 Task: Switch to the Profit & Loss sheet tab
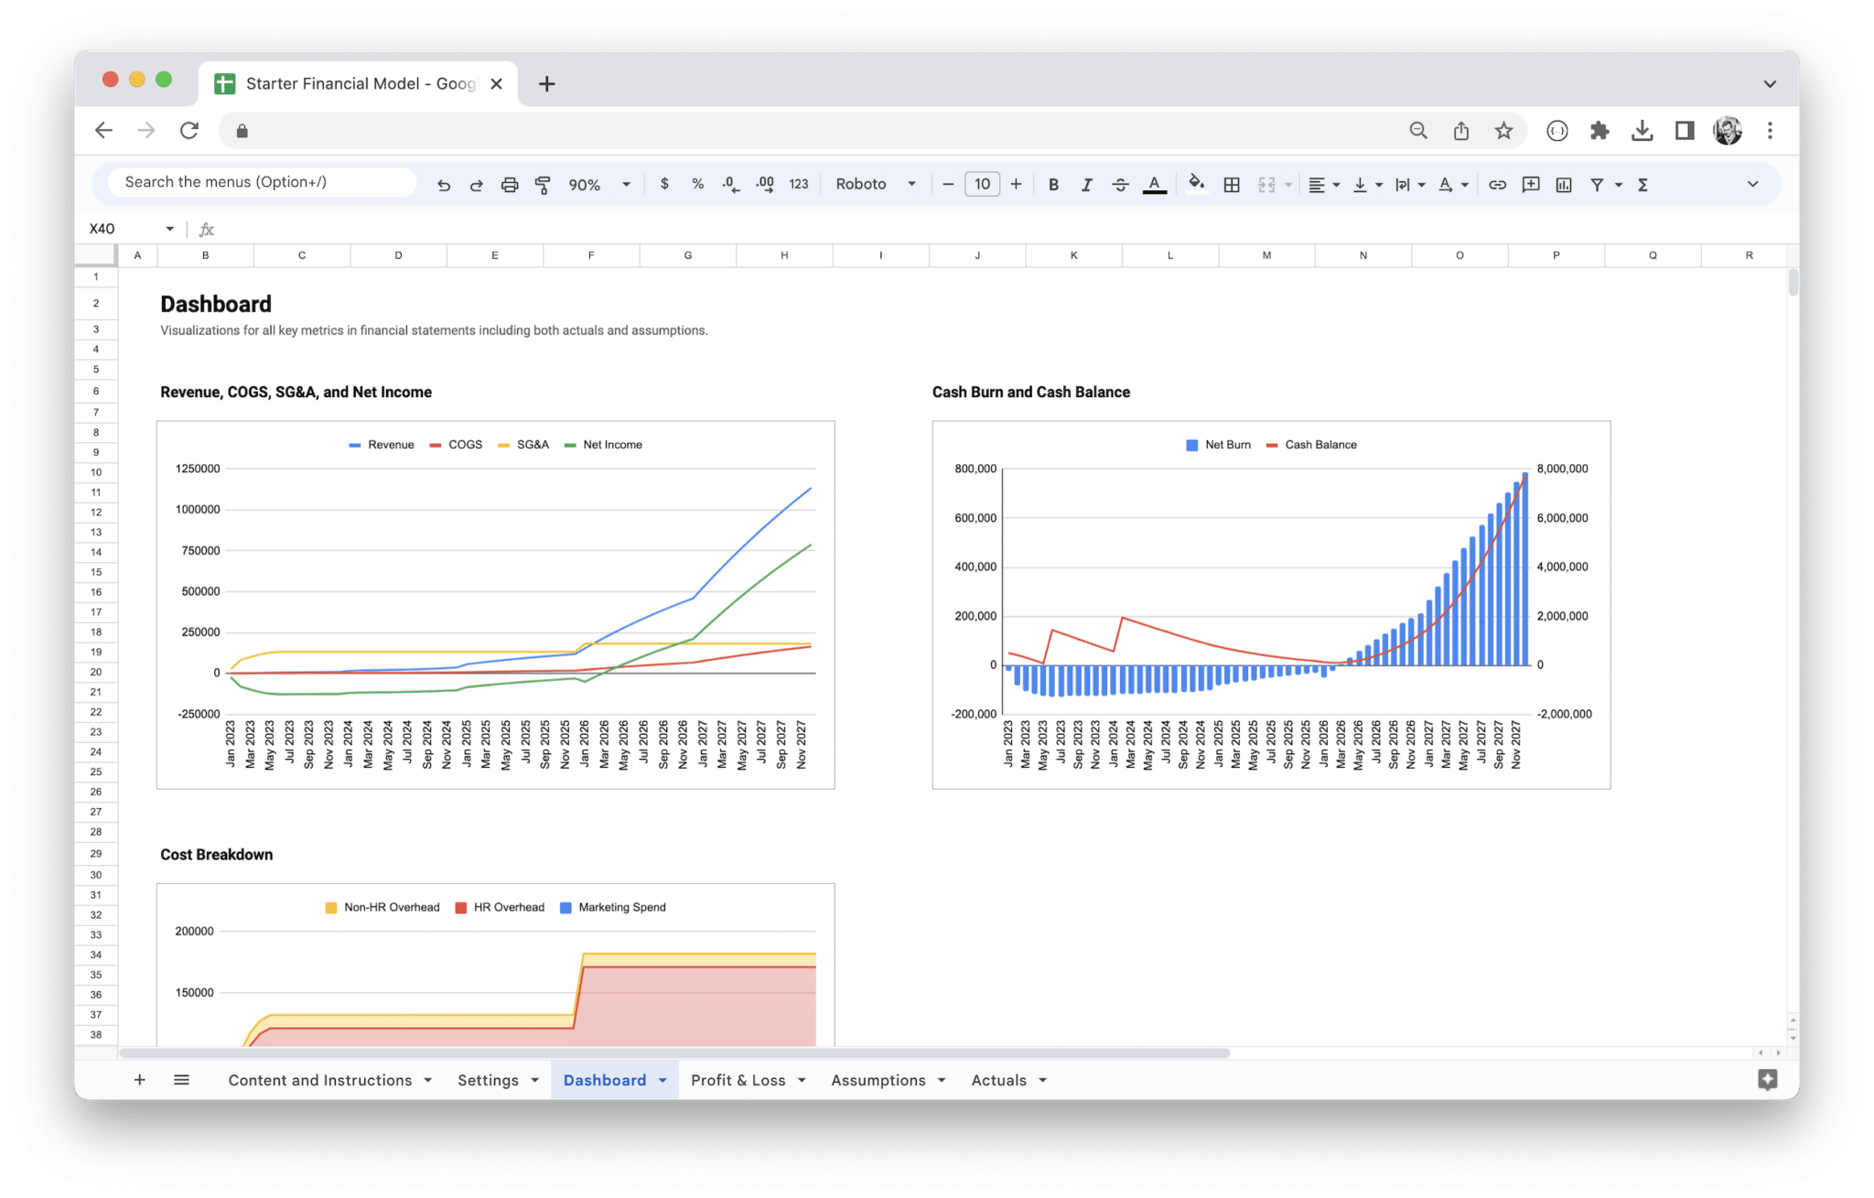point(738,1080)
